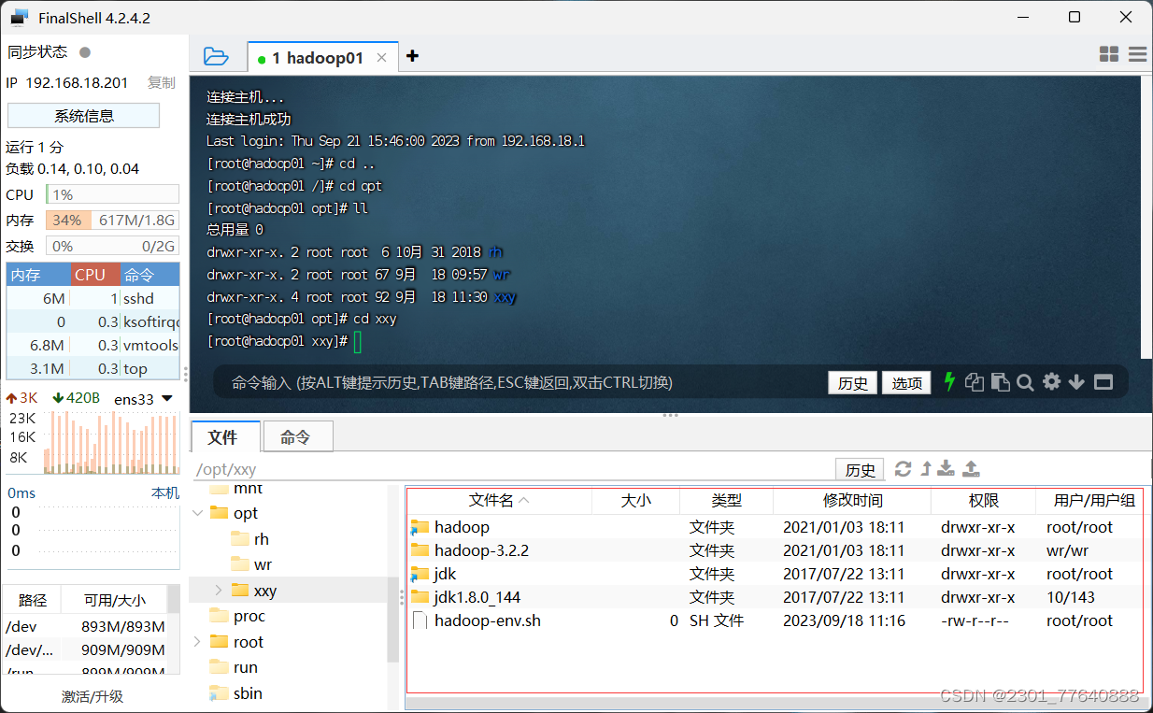Click the 类型 column header

coord(726,501)
